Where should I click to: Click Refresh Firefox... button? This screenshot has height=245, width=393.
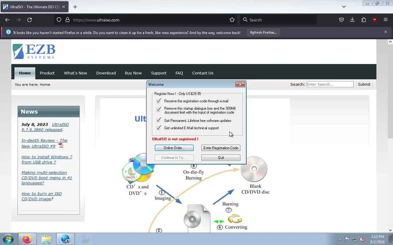pos(263,32)
